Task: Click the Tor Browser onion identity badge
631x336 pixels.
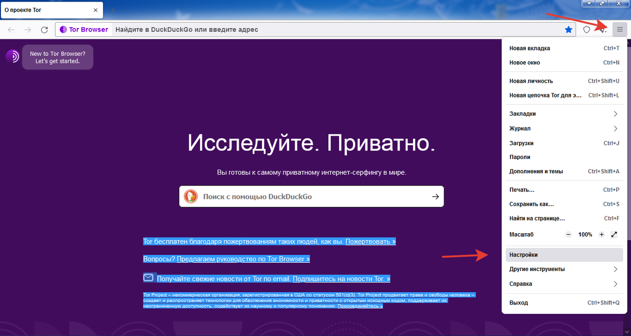Action: pos(84,30)
